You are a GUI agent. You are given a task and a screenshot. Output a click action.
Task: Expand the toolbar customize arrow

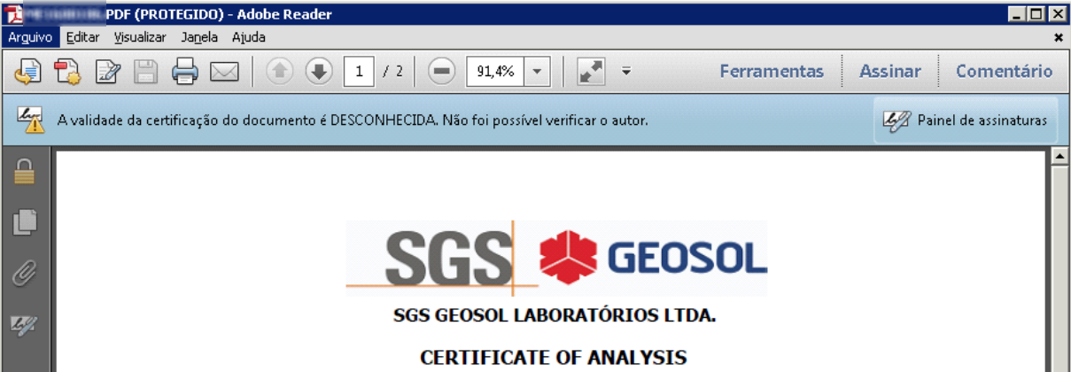tap(626, 72)
